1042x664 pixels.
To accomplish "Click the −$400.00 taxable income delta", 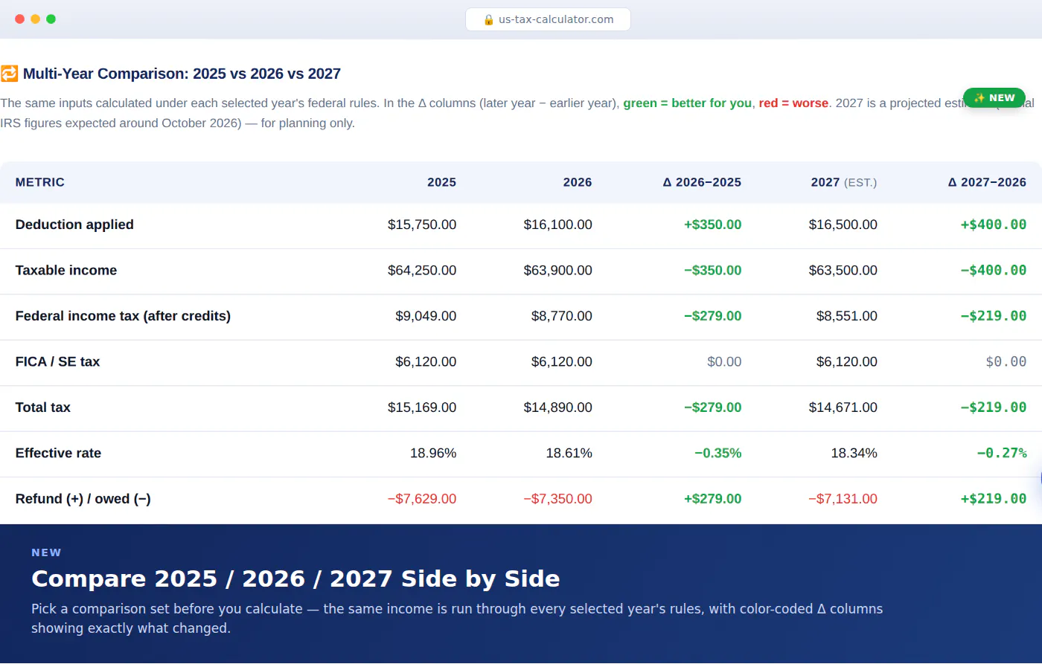I will [x=994, y=270].
